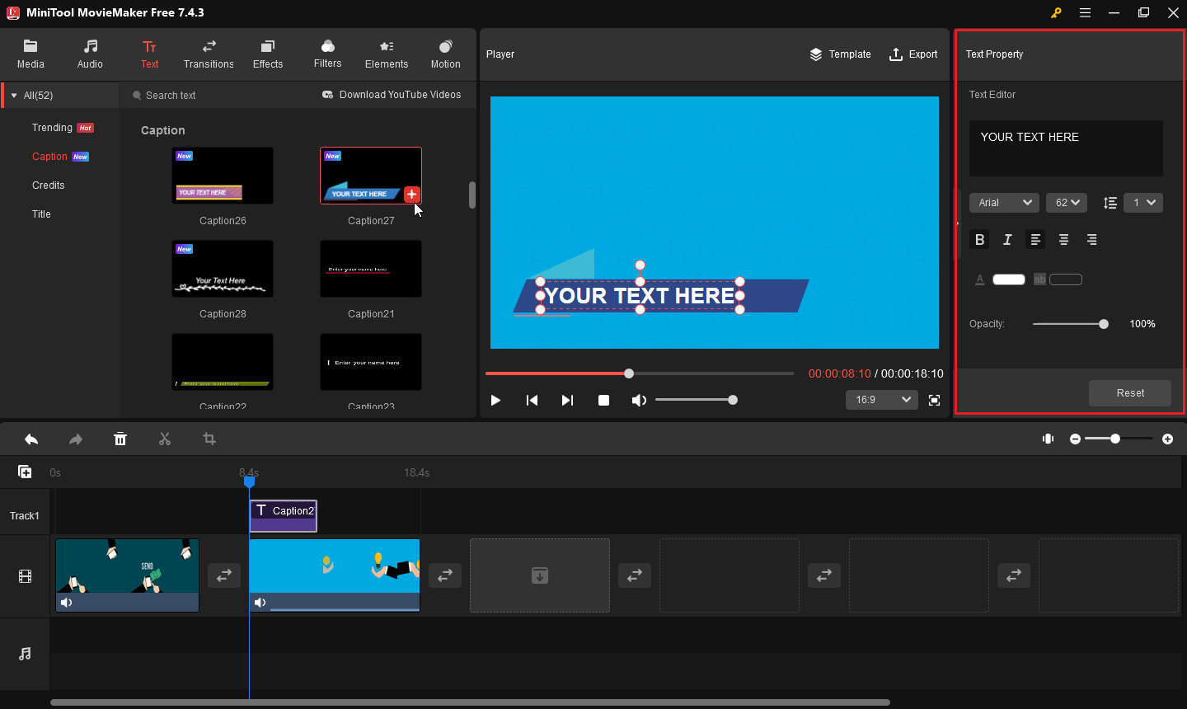This screenshot has height=709, width=1187.
Task: Pick the text highlight color swatch
Action: click(1066, 279)
